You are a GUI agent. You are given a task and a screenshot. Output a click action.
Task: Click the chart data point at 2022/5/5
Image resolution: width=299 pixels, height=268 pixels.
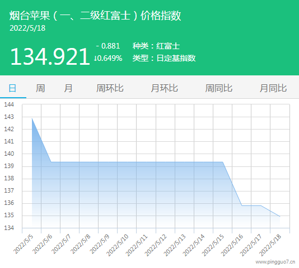tap(32, 118)
